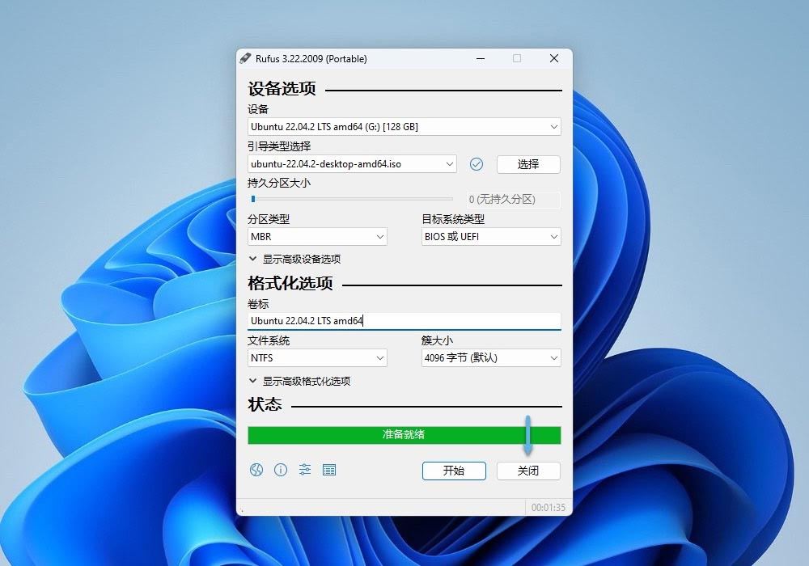Open the 目标系统类型 BIOS 或 UEFI dropdown
809x566 pixels.
tap(491, 237)
